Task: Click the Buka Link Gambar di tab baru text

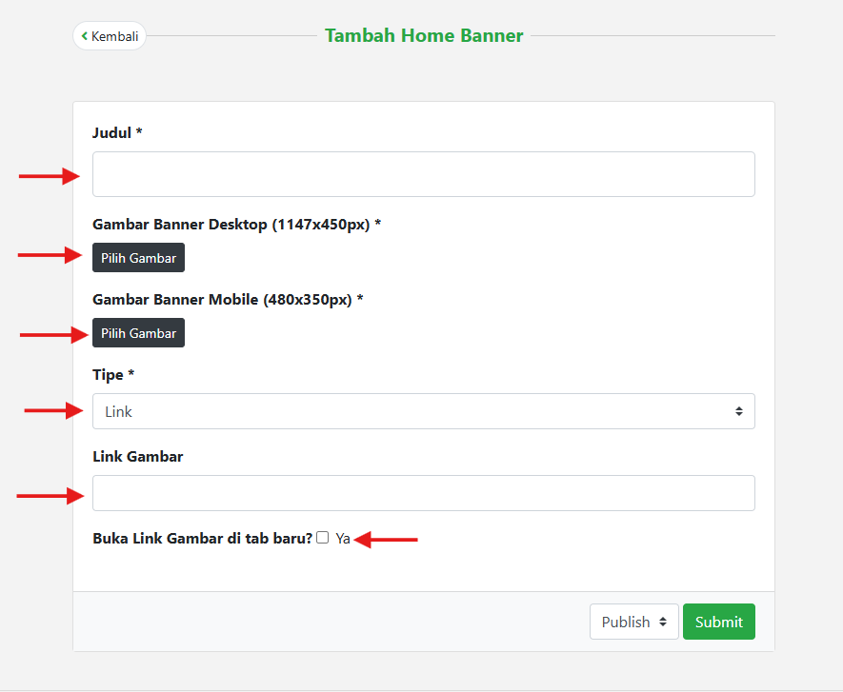Action: tap(202, 538)
